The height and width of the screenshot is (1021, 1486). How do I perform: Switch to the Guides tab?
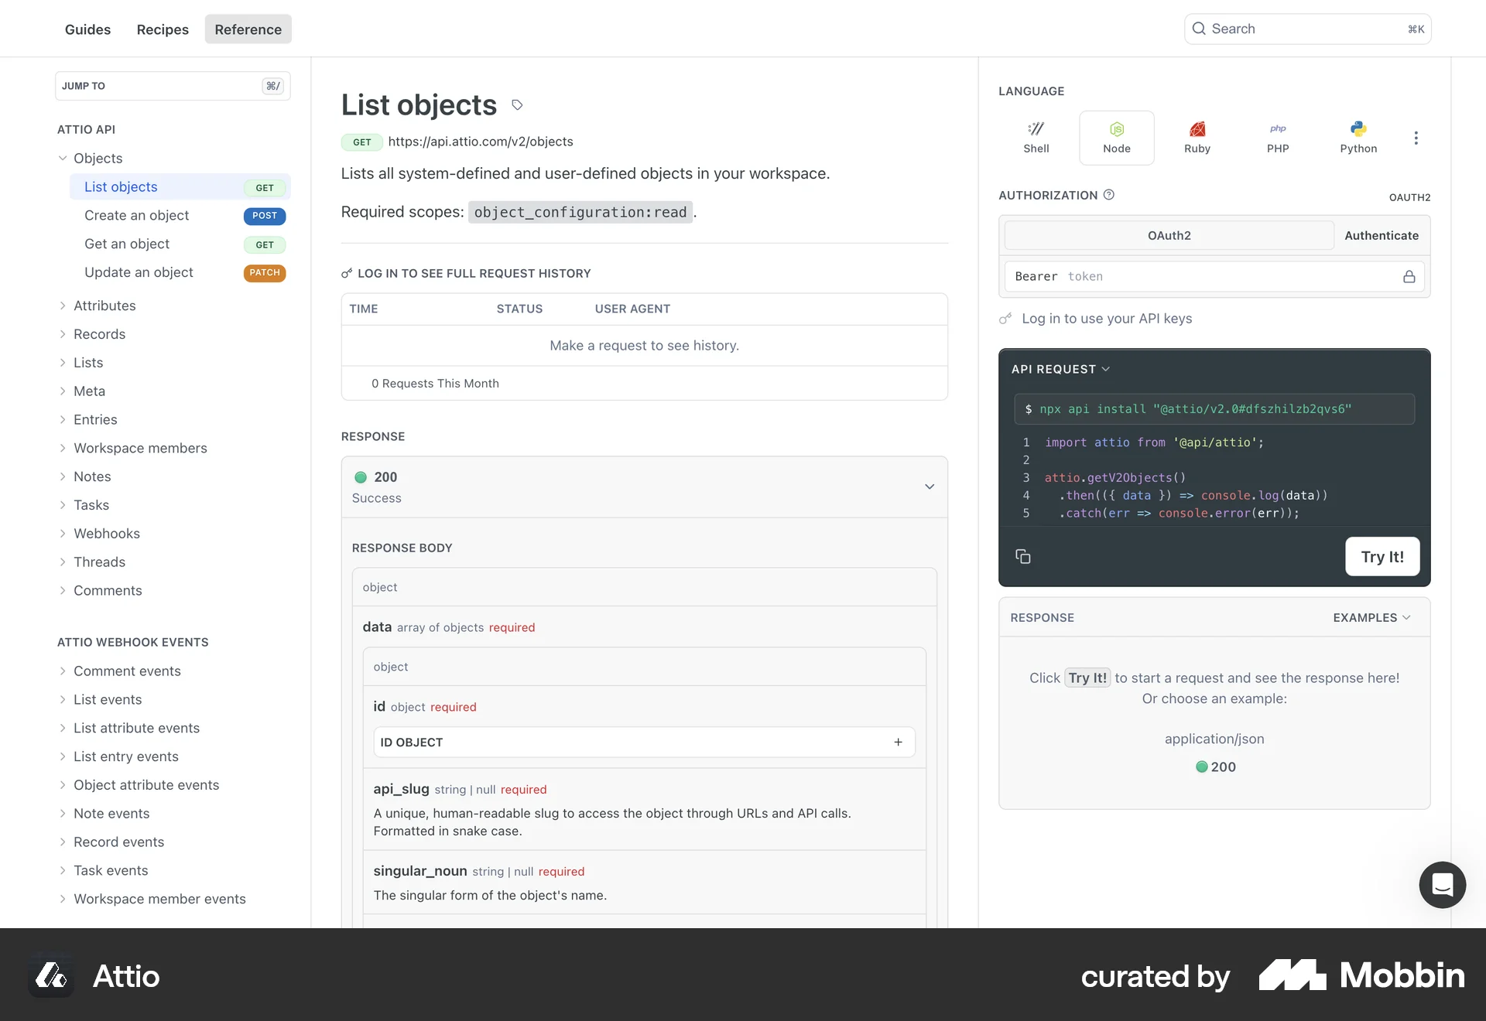[87, 29]
